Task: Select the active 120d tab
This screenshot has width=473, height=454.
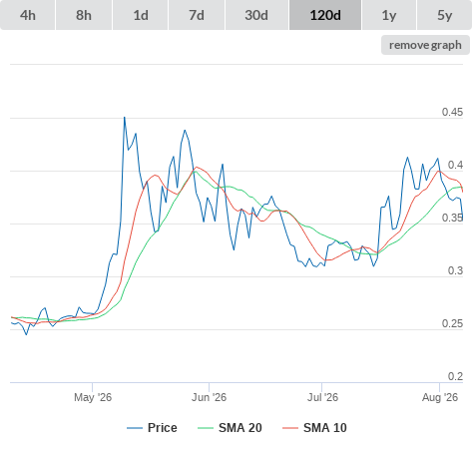Action: pos(325,15)
